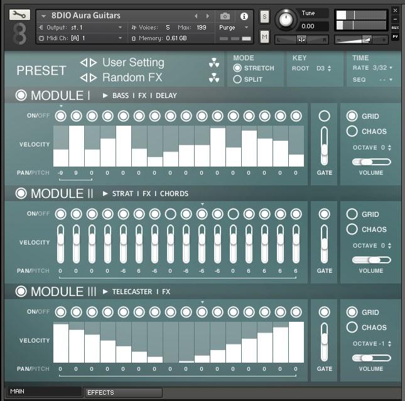The height and width of the screenshot is (401, 405).
Task: Go to next preset arrow beside User Setting
Action: click(x=94, y=63)
